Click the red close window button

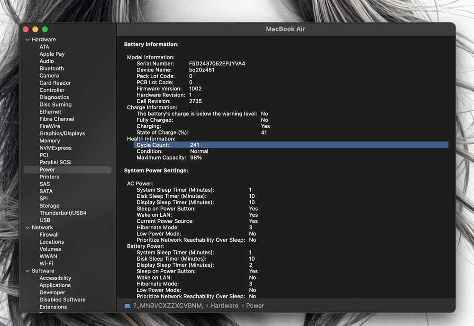[x=26, y=29]
